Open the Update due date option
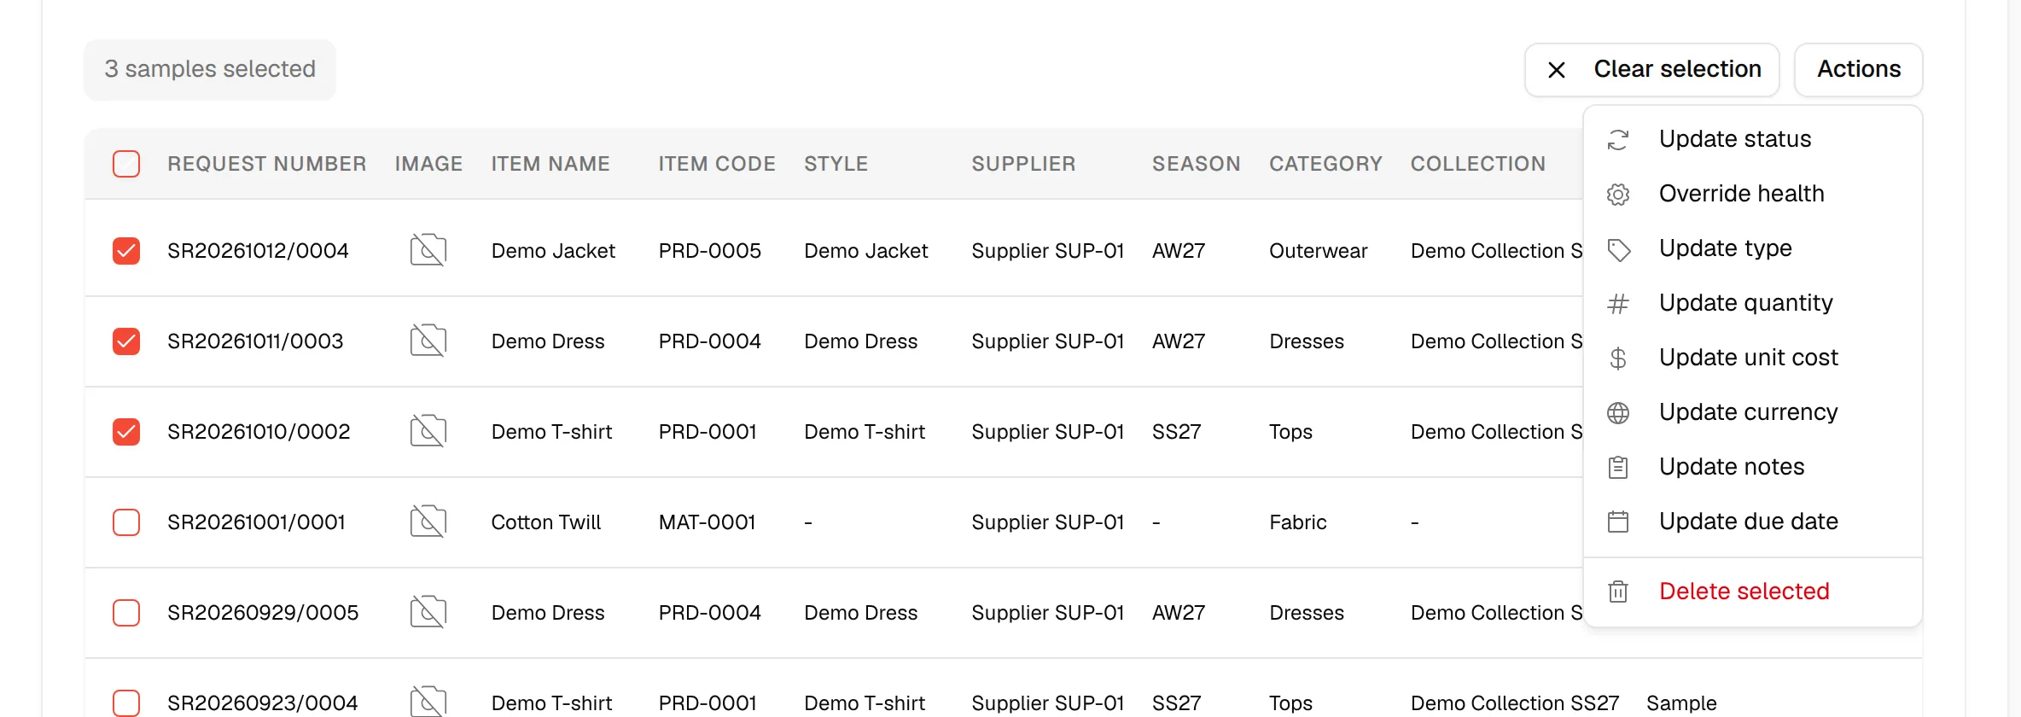This screenshot has height=717, width=2021. click(1753, 522)
